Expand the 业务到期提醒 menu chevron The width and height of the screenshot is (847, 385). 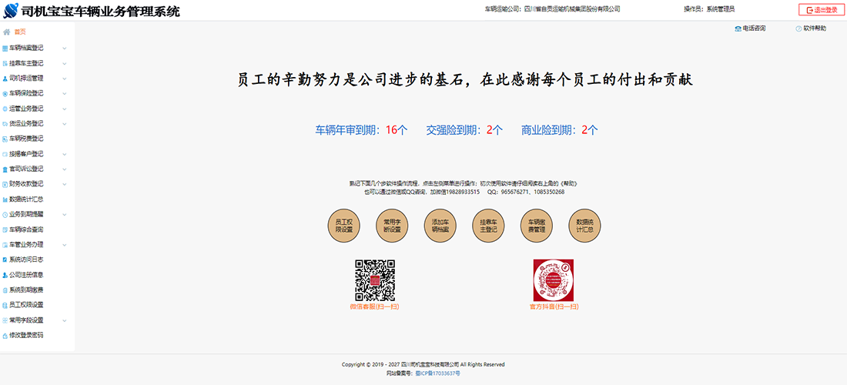tap(64, 214)
